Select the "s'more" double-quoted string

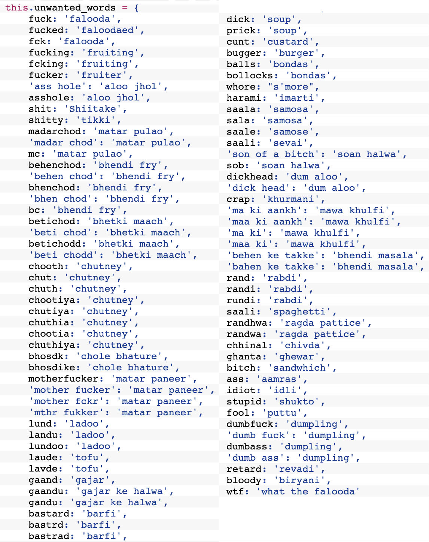coord(290,87)
